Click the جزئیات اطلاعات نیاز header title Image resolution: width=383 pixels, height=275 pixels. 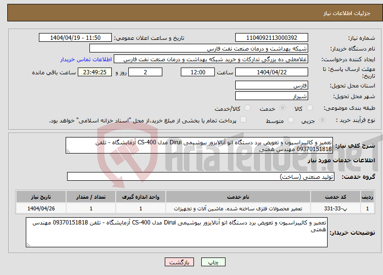pos(347,13)
